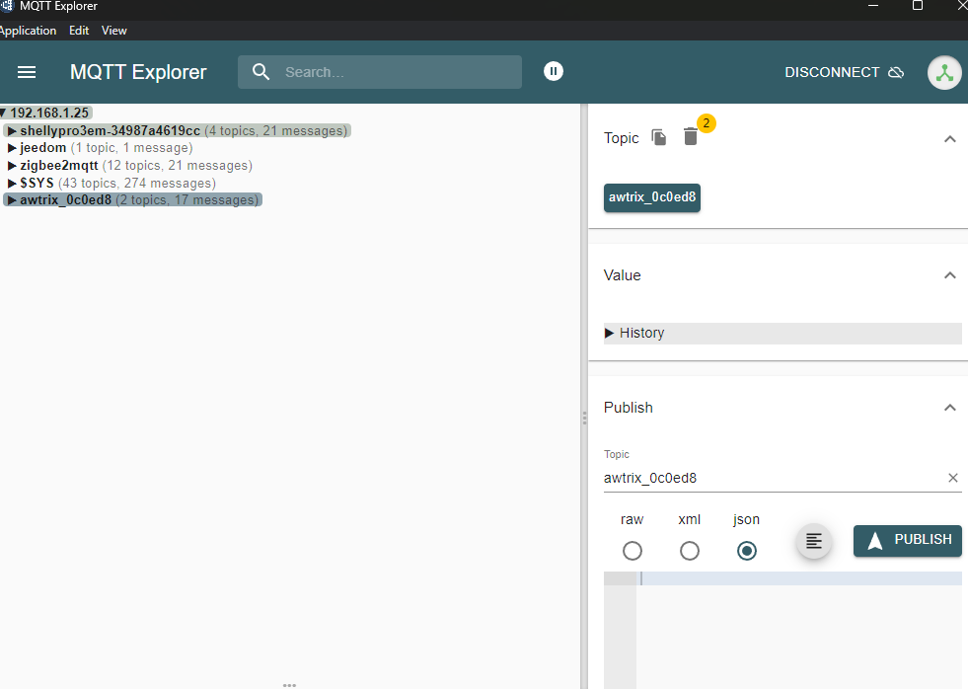Viewport: 968px width, 689px height.
Task: Expand the shellypro3em-34987a4619cc topic
Action: pyautogui.click(x=12, y=131)
